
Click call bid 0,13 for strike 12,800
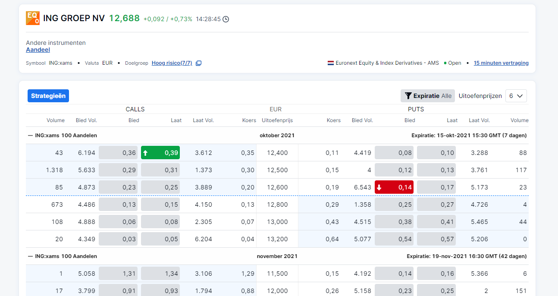coord(118,205)
